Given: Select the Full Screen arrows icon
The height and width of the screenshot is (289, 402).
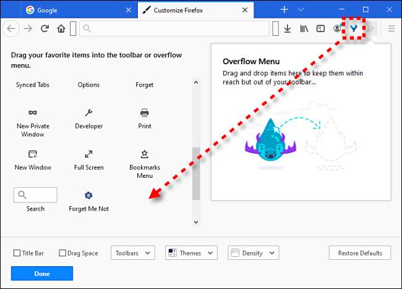Looking at the screenshot, I should point(88,154).
